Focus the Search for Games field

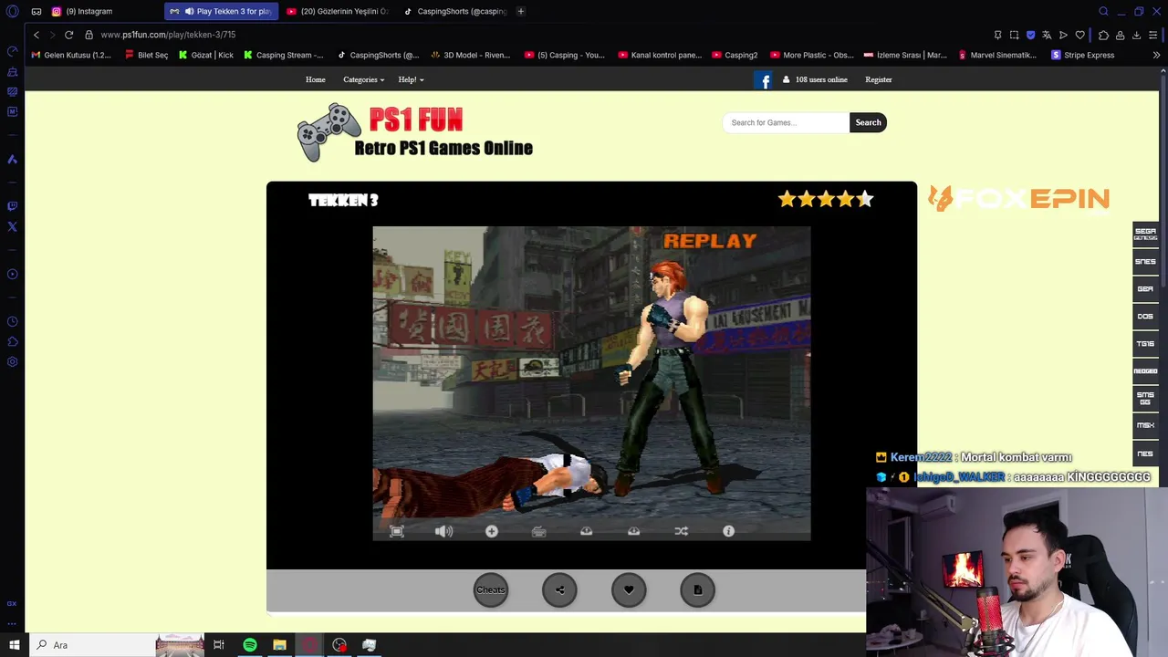click(x=786, y=122)
